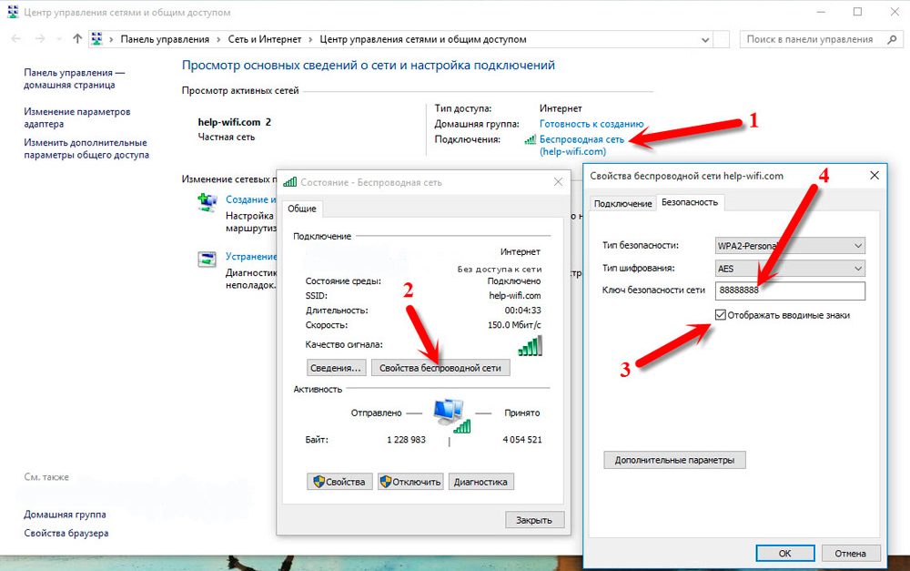The image size is (910, 571).
Task: Click the main window title bar icon
Action: 13,12
